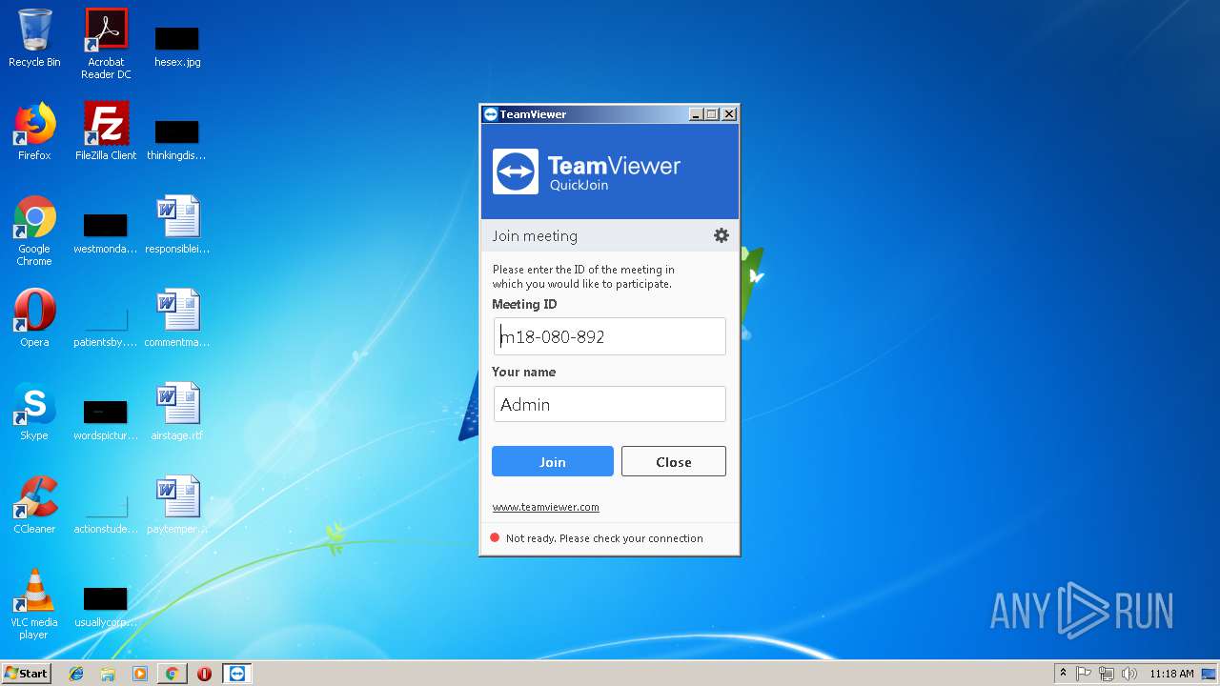Select the thinkingdis... desktop file

tap(176, 140)
